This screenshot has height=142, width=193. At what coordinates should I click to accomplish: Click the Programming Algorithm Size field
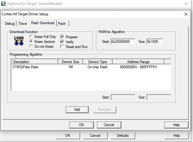pos(159,97)
